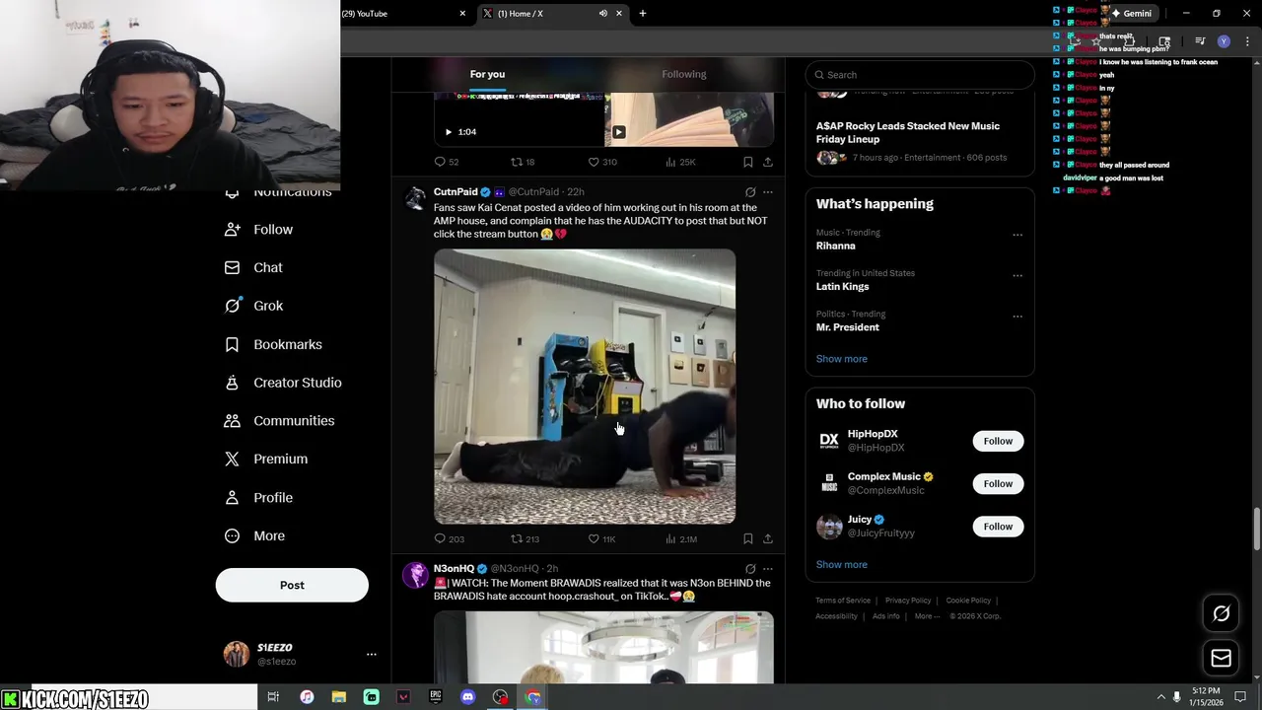The image size is (1262, 710).
Task: Open the Chrome three-dot menu
Action: coord(1246,41)
